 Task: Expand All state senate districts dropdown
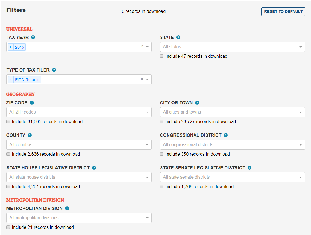point(232,177)
